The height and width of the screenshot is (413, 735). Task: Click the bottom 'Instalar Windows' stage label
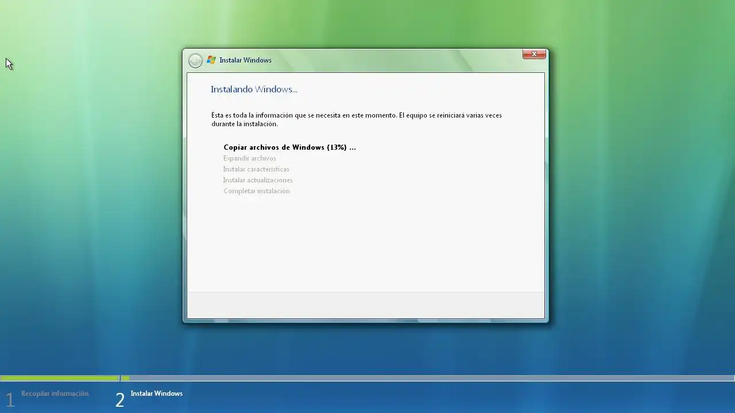pyautogui.click(x=157, y=393)
